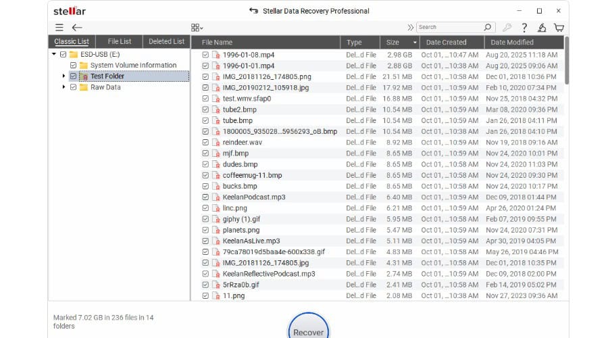Click file icon of planets.png

pyautogui.click(x=216, y=230)
